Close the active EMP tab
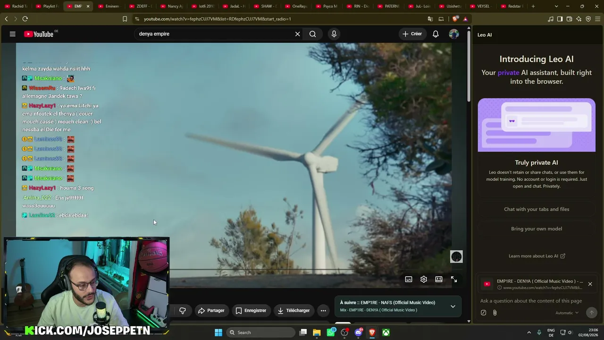604x340 pixels. click(88, 6)
